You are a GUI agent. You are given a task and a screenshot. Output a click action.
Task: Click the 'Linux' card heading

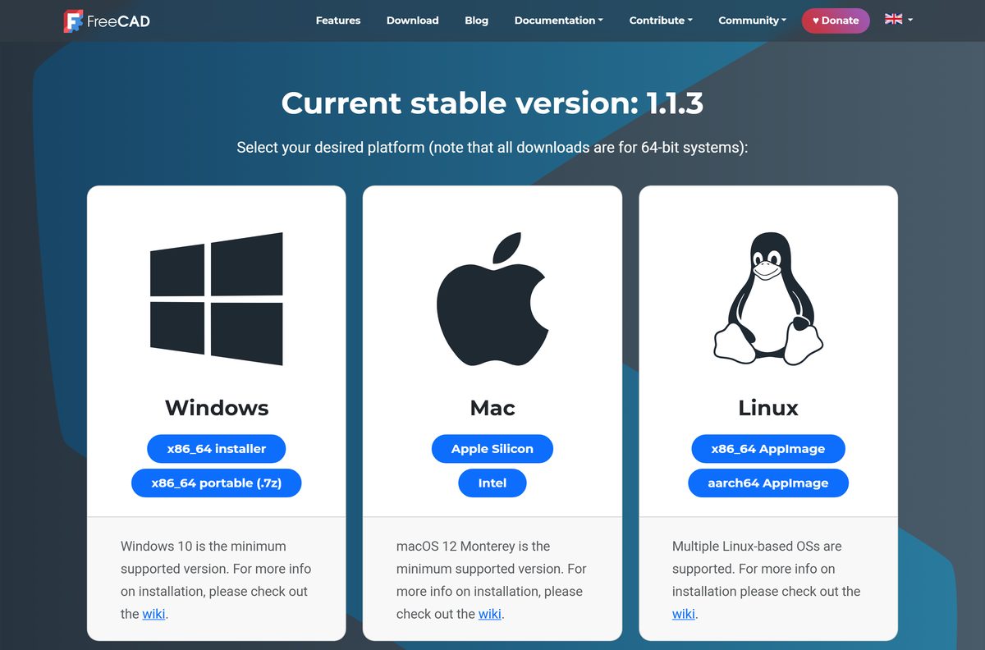coord(768,408)
